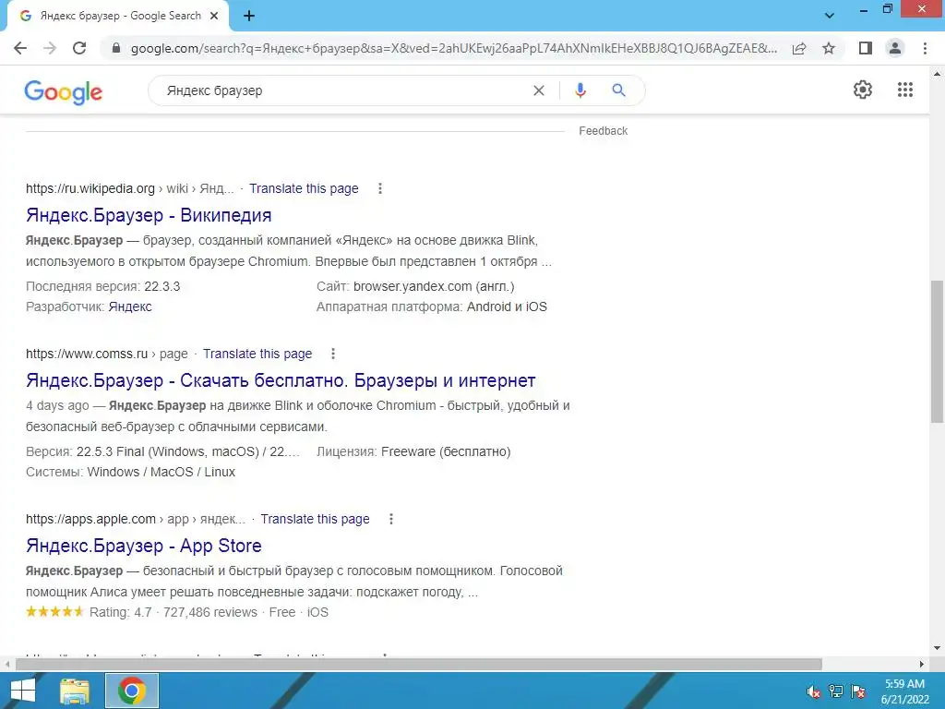Screen dimensions: 945x709
Task: Open the Wikipedia result's three-dot options
Action: [379, 188]
